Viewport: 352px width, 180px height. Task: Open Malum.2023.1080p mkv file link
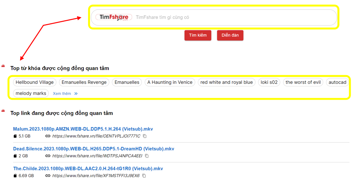click(83, 129)
